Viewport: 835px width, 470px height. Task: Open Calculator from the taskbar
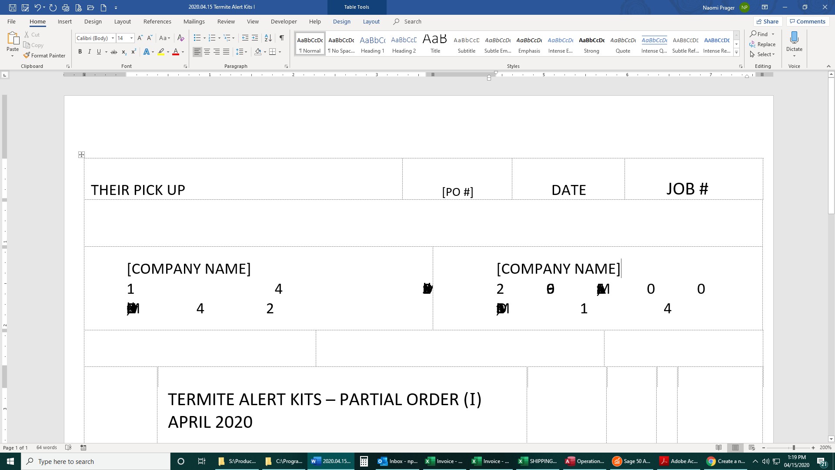coord(364,461)
